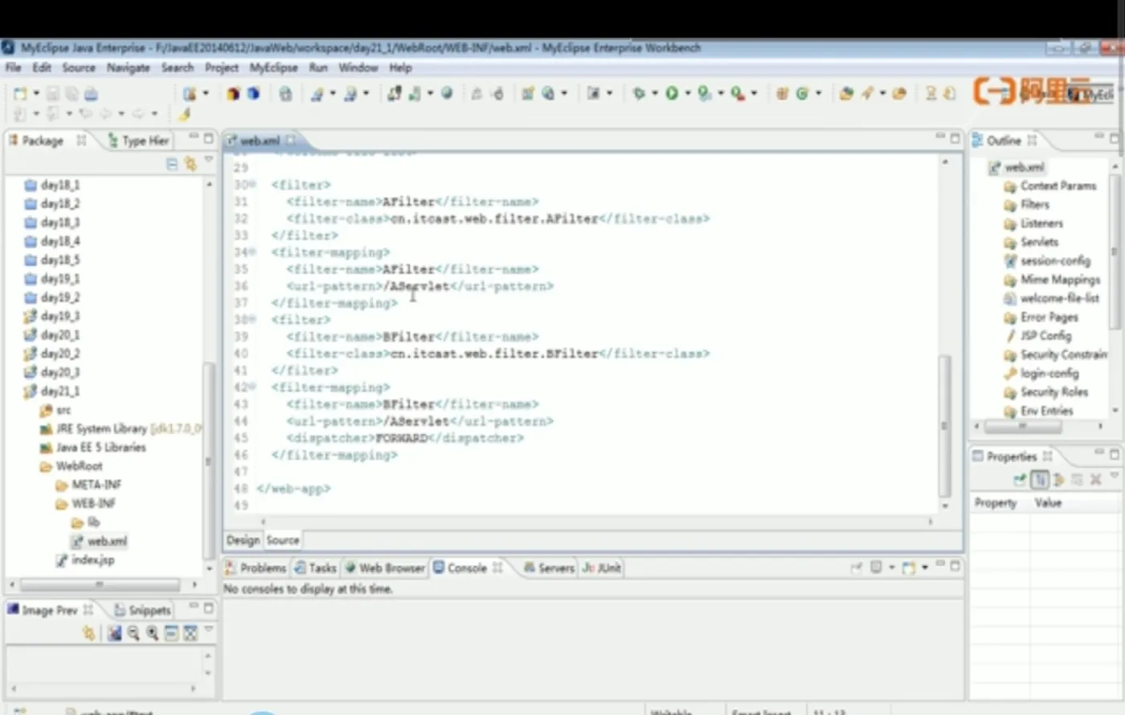Click the Print toolbar icon
Image resolution: width=1125 pixels, height=715 pixels.
pyautogui.click(x=91, y=94)
